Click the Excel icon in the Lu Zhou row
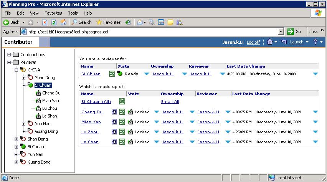The image size is (327, 182). (x=122, y=132)
